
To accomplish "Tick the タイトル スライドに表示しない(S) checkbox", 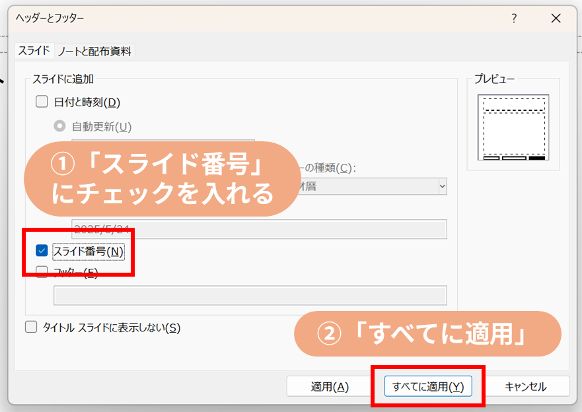I will (31, 327).
